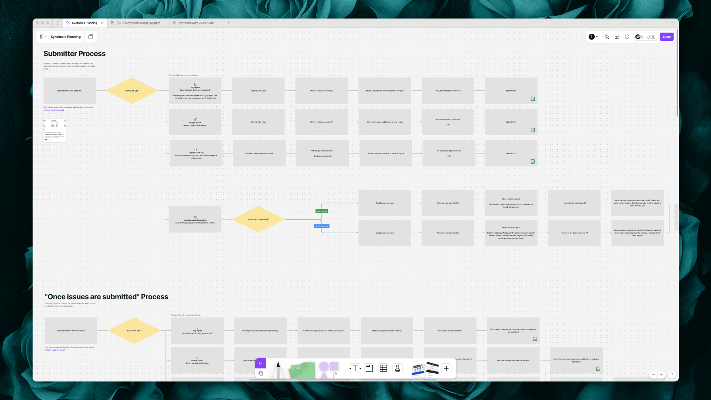Select the Hand pan tool

[x=260, y=373]
